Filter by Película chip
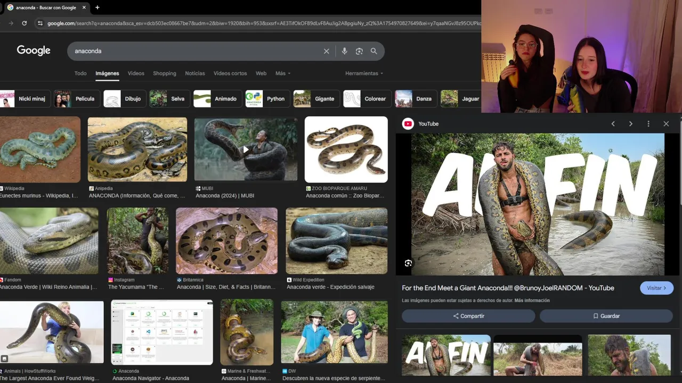This screenshot has height=383, width=682. (x=76, y=98)
